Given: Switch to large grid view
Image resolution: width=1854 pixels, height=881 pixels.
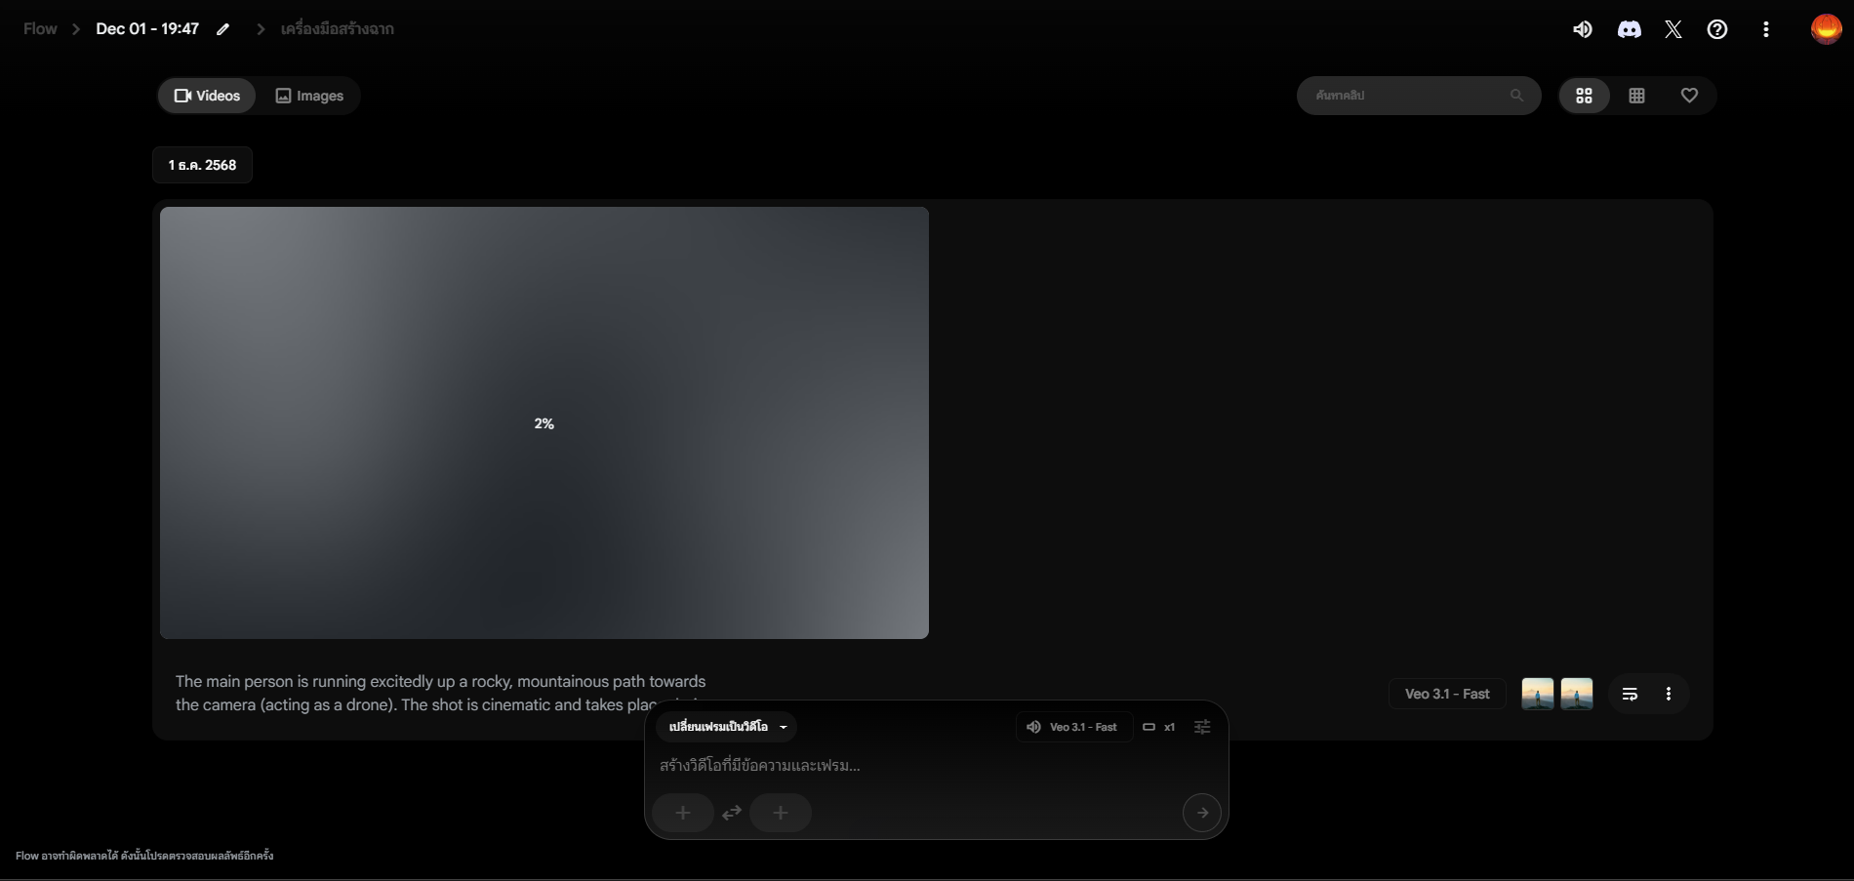Looking at the screenshot, I should click(1584, 96).
